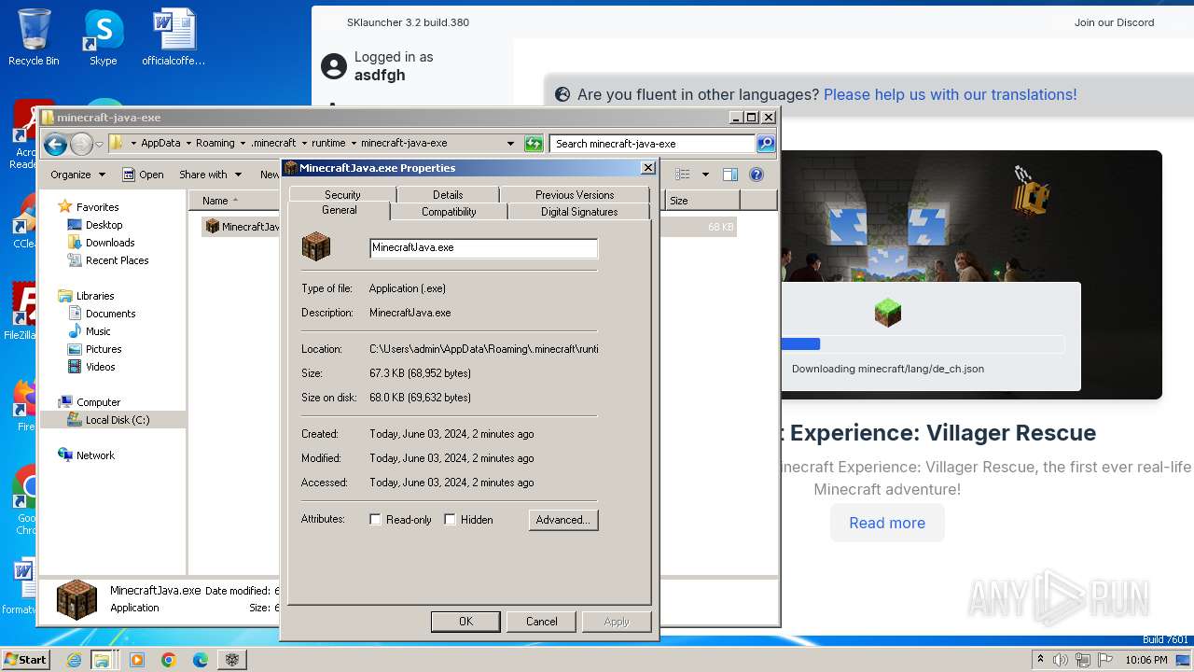Open the translations help link

(x=950, y=94)
